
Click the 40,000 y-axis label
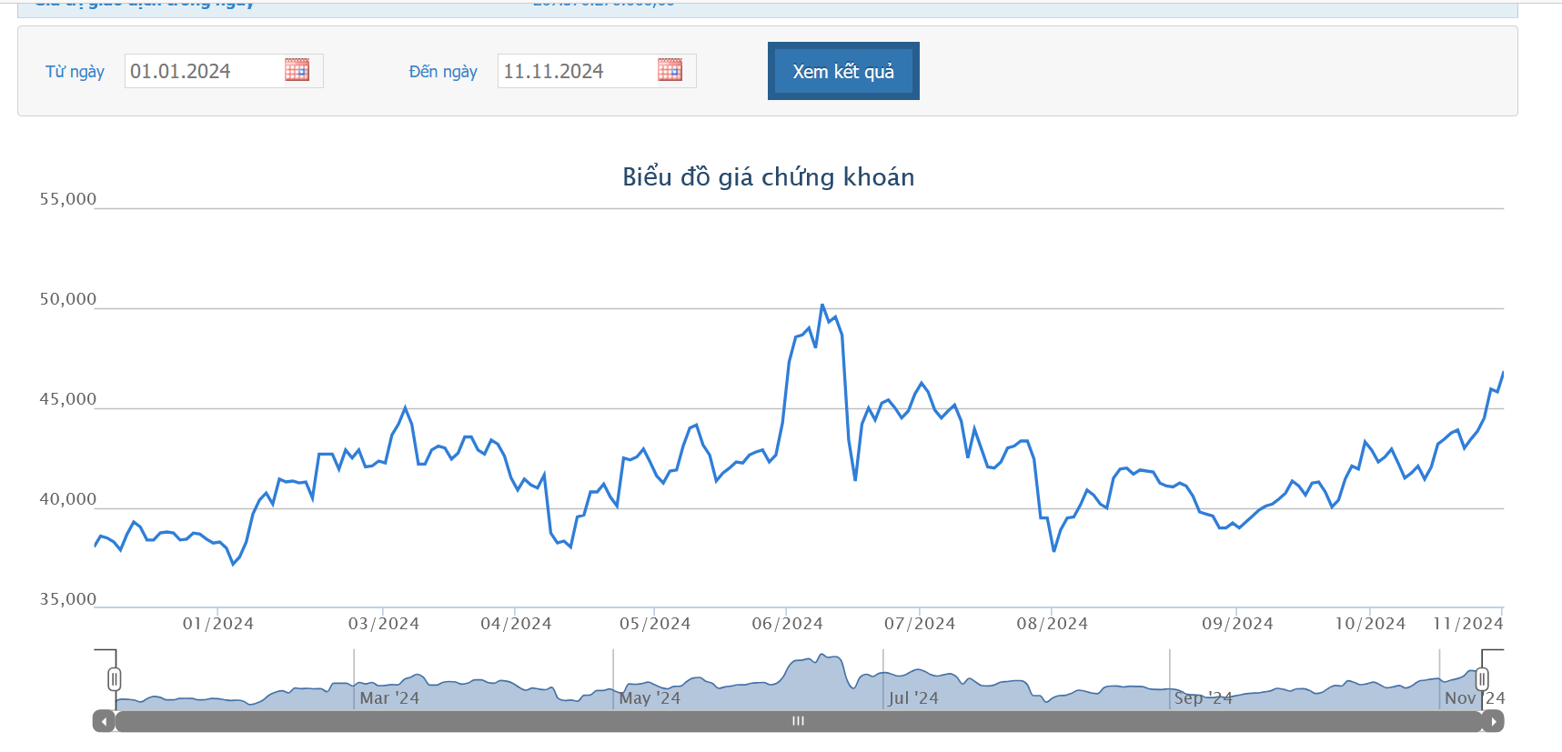pyautogui.click(x=67, y=499)
